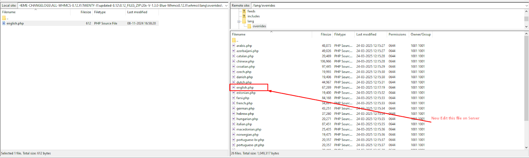Select hungarian.php in the remote file list

pyautogui.click(x=247, y=119)
